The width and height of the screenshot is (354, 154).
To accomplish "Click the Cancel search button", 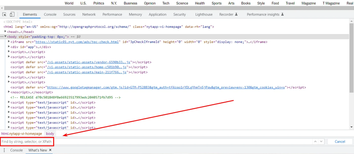I will tap(340, 142).
